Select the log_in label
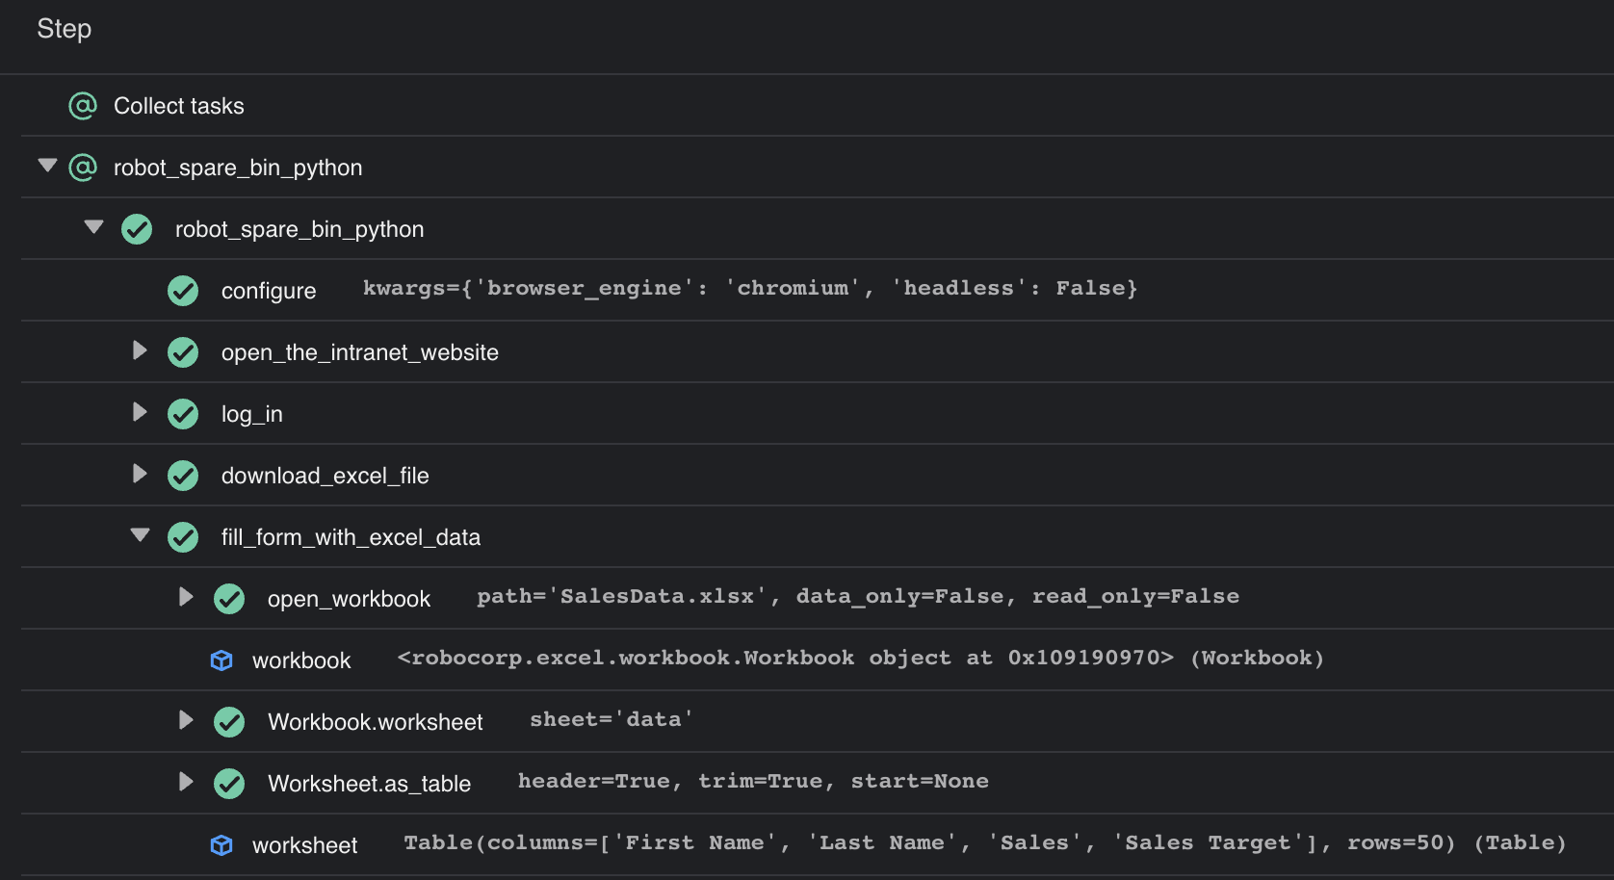The width and height of the screenshot is (1614, 880). tap(252, 414)
